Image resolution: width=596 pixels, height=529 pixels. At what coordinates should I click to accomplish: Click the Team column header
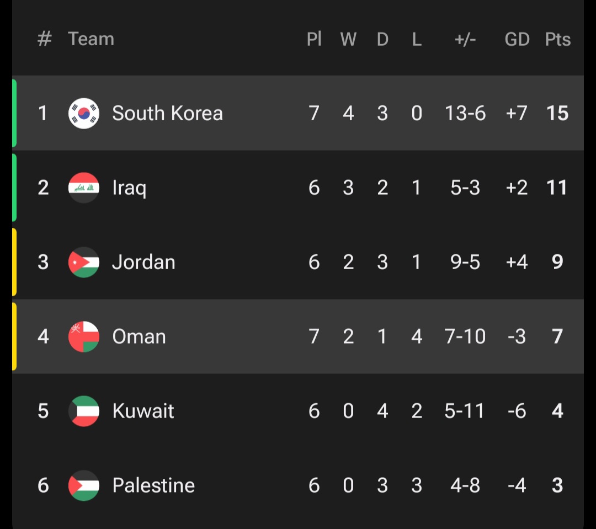[91, 39]
